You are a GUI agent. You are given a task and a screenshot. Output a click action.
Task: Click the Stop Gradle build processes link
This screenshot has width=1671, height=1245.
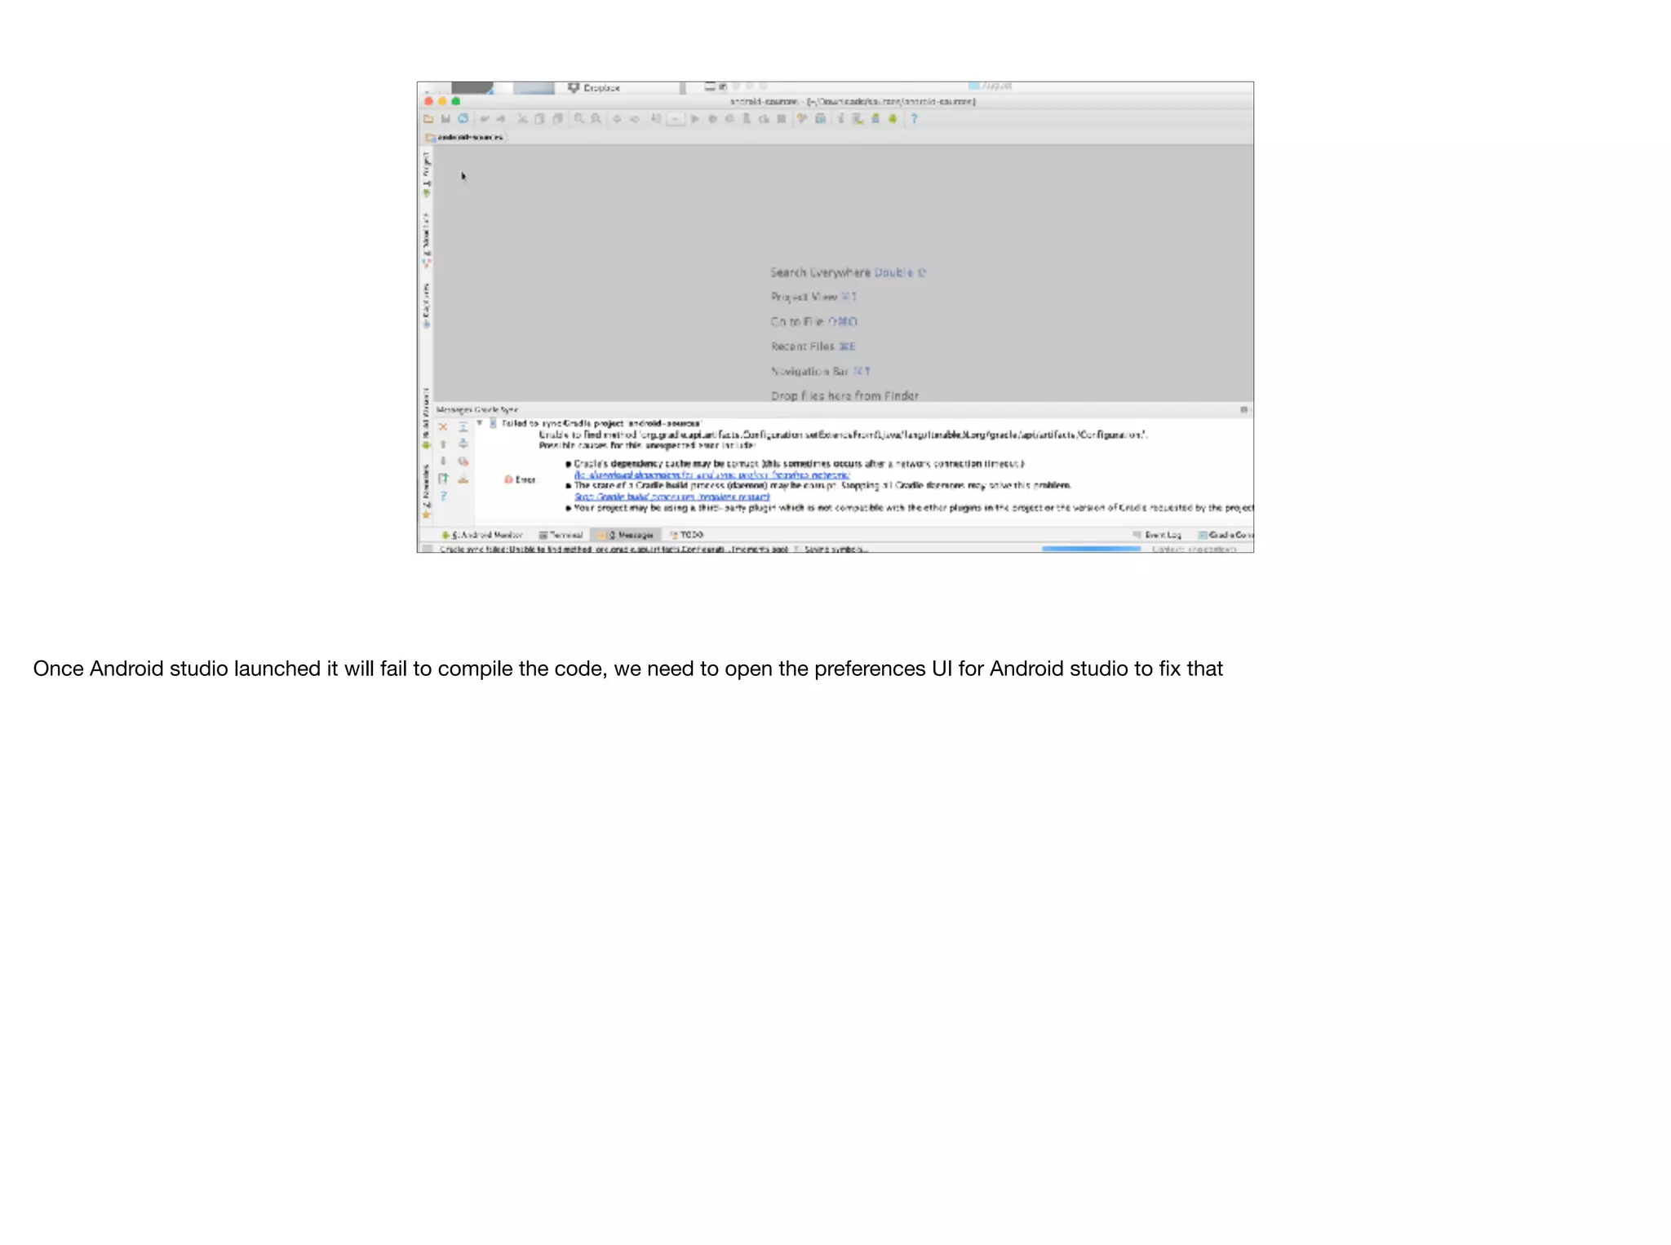coord(672,497)
